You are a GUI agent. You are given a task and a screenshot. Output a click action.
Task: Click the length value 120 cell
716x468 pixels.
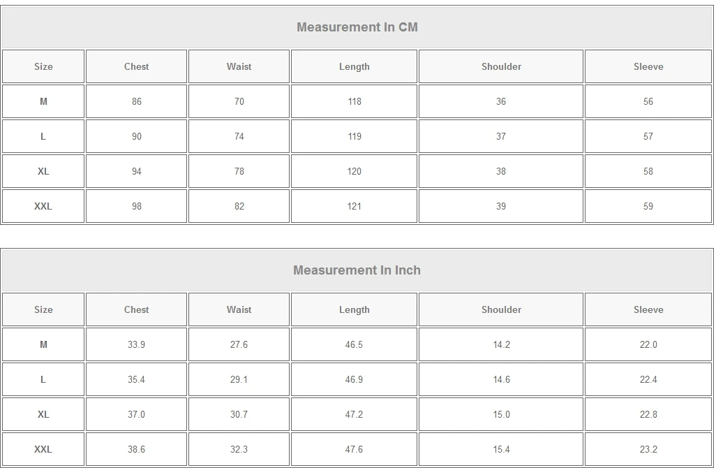pos(355,171)
